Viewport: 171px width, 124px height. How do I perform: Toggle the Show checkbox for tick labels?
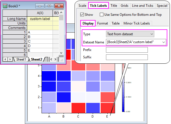click(x=82, y=14)
